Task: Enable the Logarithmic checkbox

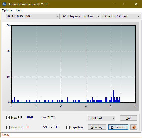Action: click(x=68, y=127)
